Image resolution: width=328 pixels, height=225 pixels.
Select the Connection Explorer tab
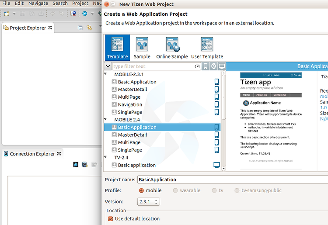32,154
